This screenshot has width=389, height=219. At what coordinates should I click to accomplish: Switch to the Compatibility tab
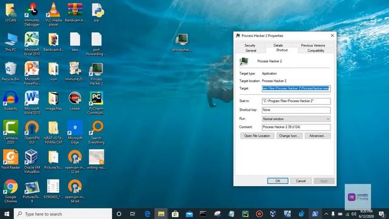[x=315, y=50]
